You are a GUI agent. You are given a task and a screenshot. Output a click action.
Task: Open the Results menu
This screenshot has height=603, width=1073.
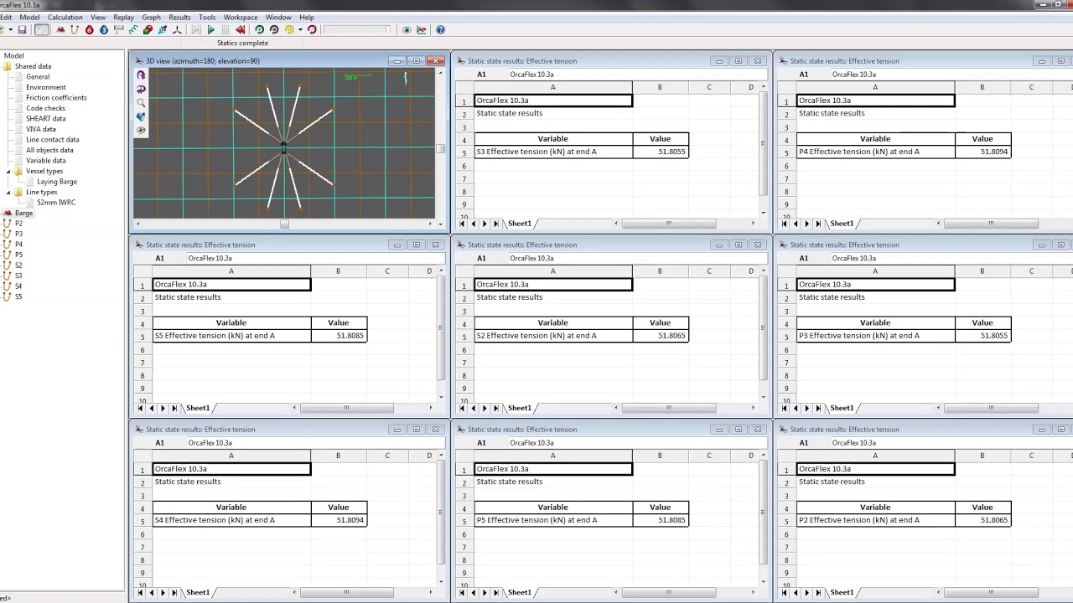click(x=179, y=17)
